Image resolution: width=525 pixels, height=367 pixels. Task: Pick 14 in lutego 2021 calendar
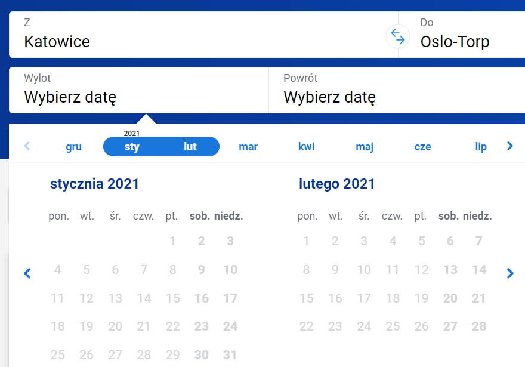coord(479,270)
